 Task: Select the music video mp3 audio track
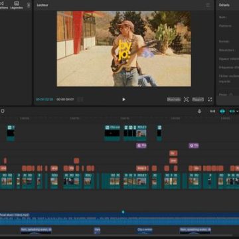(x=119, y=219)
